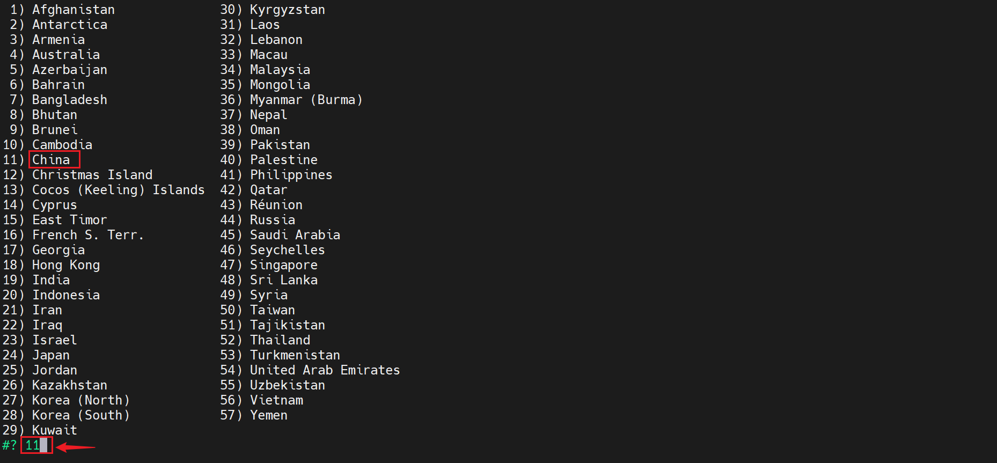The height and width of the screenshot is (463, 997).
Task: Select the Myanmar (Burma) entry
Action: [x=306, y=100]
